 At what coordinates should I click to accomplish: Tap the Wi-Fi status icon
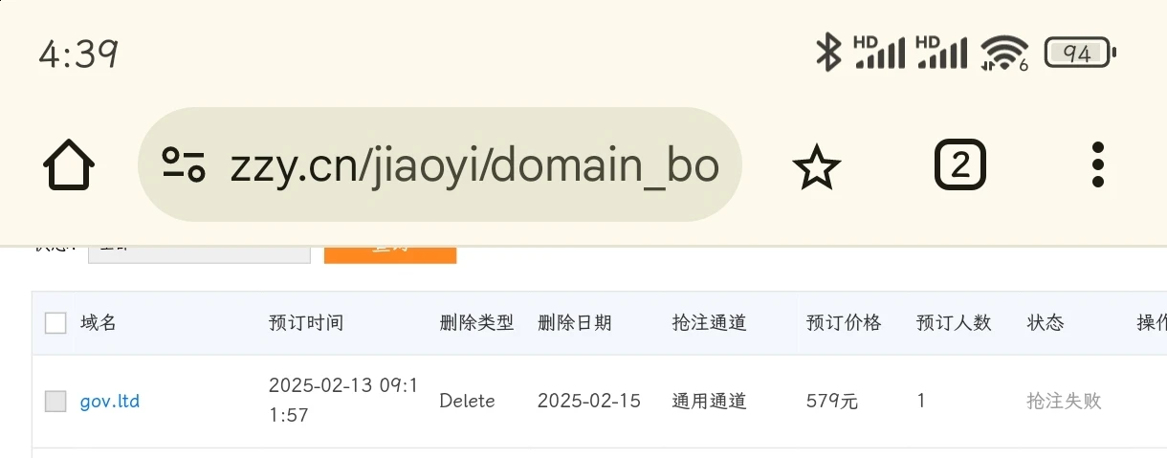click(x=1003, y=52)
